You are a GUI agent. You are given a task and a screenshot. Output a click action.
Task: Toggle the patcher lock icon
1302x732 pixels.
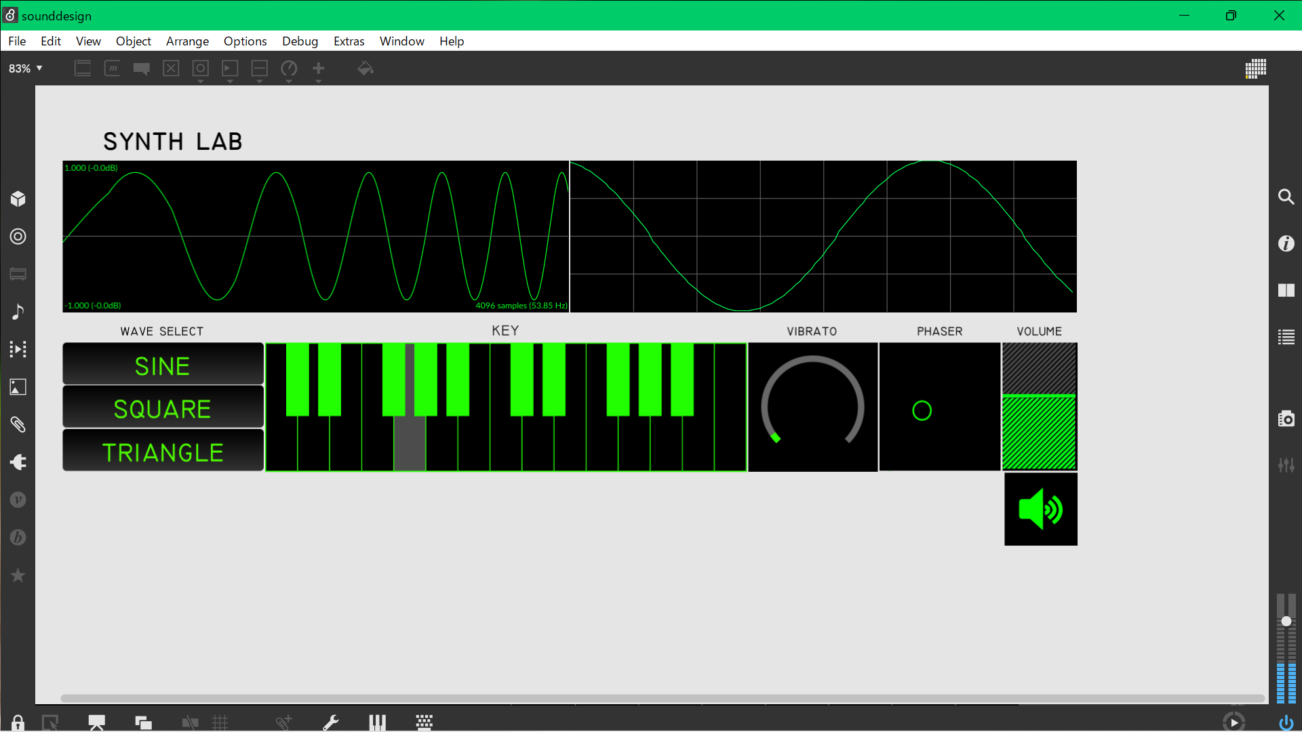[18, 723]
